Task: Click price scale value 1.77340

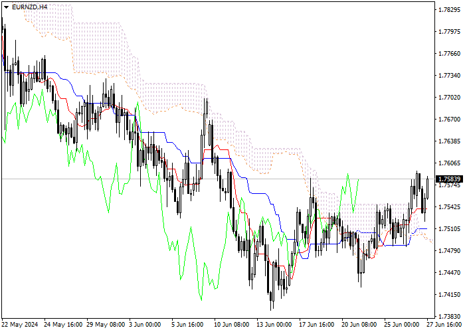Action: [x=450, y=76]
